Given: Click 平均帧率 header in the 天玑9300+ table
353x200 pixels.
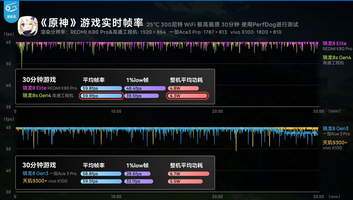Looking at the screenshot, I should [94, 165].
